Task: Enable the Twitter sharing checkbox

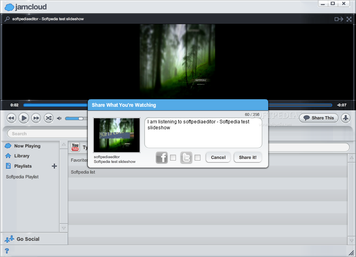Action: 197,157
